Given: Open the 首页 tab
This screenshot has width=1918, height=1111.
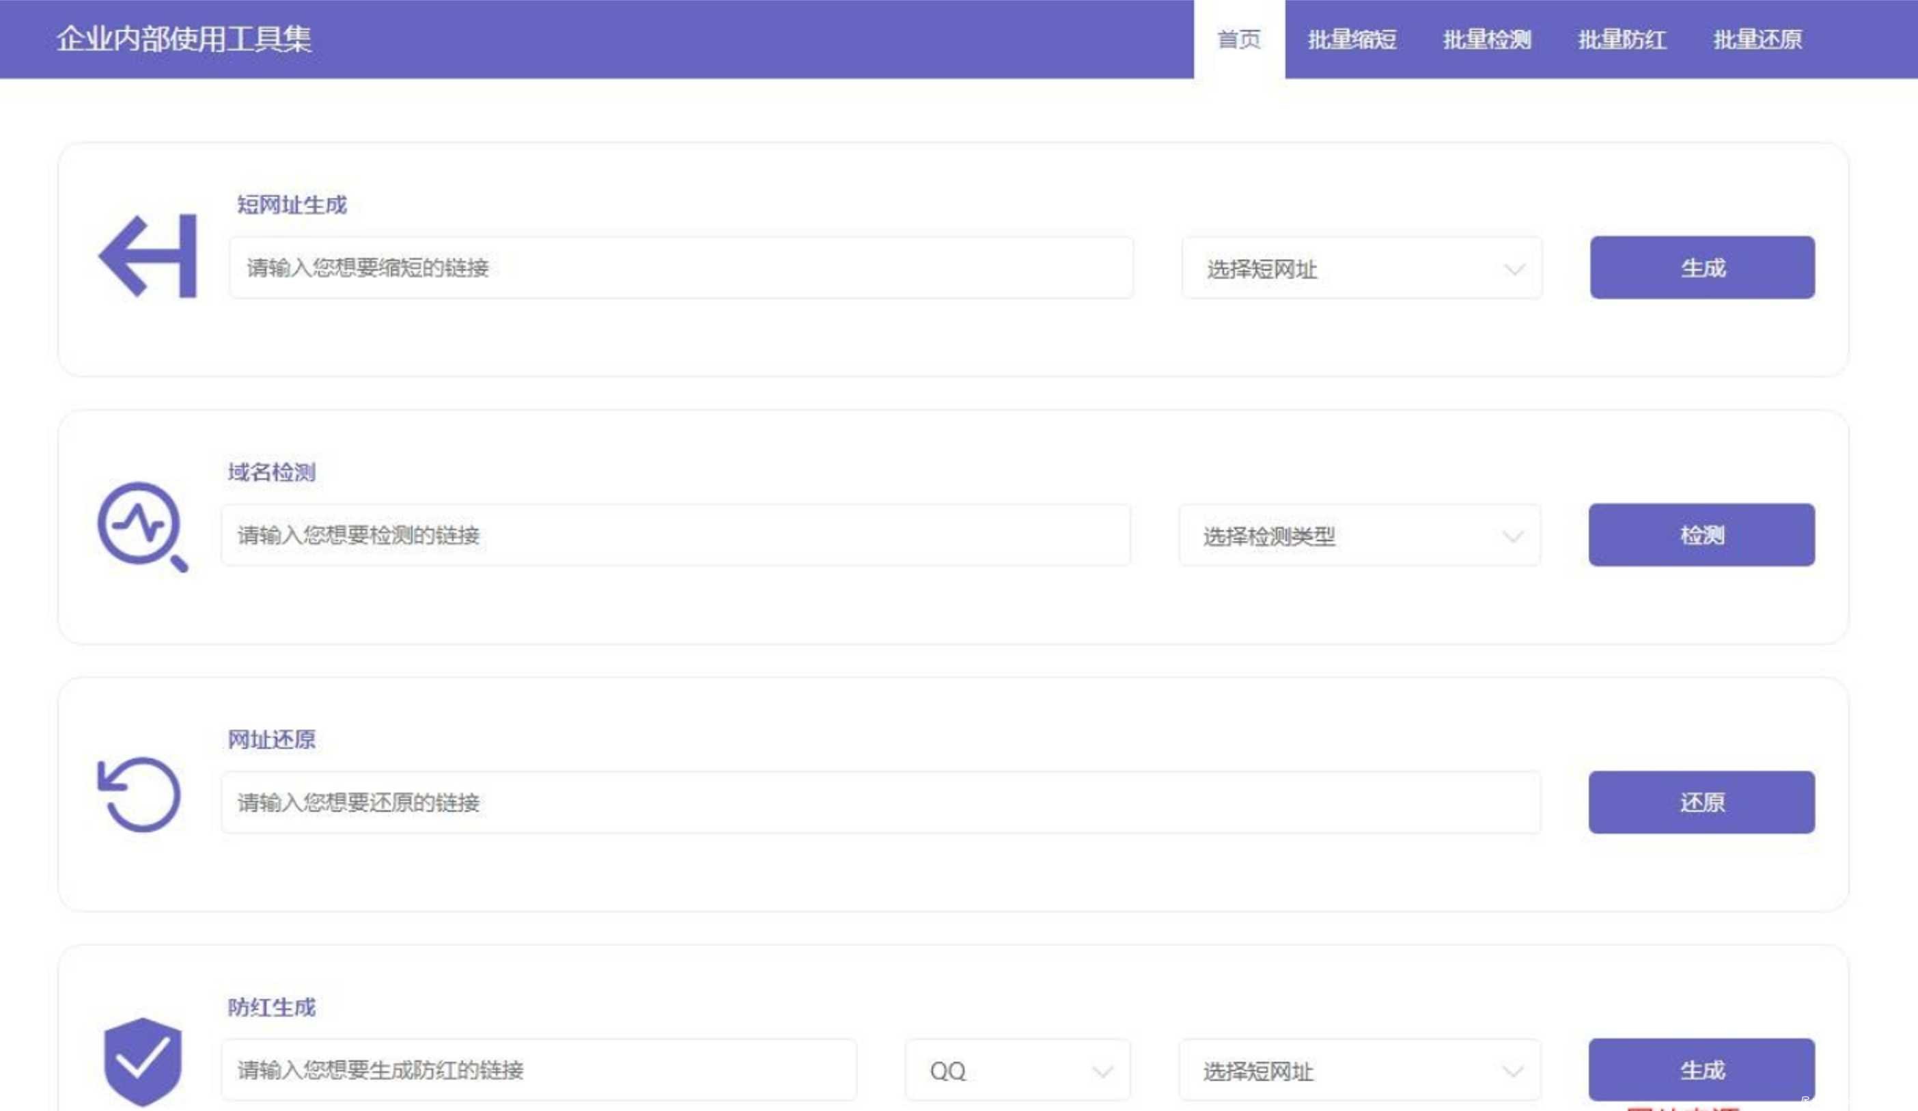Looking at the screenshot, I should [1239, 40].
